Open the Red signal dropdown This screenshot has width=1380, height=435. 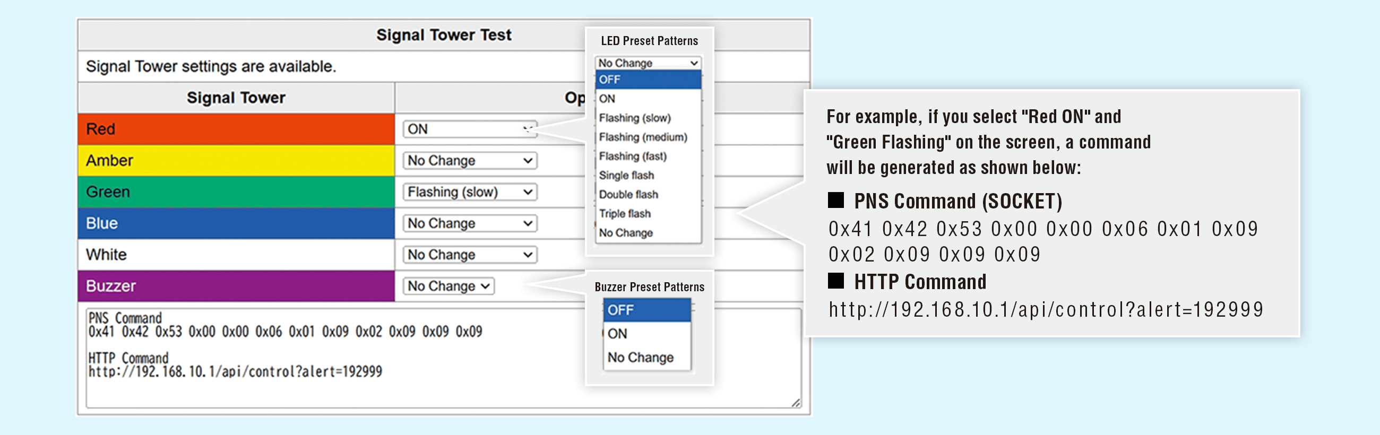pyautogui.click(x=469, y=129)
